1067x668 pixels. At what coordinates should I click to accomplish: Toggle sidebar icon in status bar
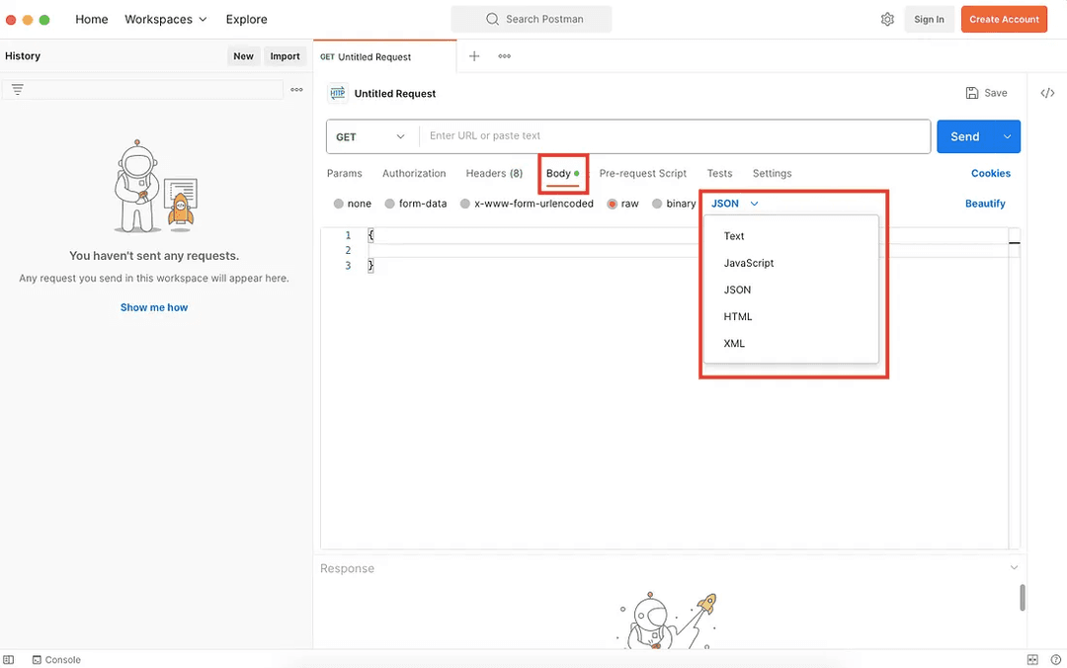click(8, 660)
